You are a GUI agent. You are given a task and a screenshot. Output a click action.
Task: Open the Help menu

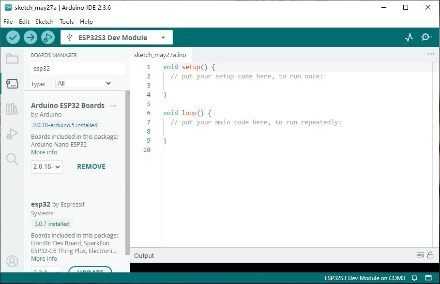click(x=86, y=22)
